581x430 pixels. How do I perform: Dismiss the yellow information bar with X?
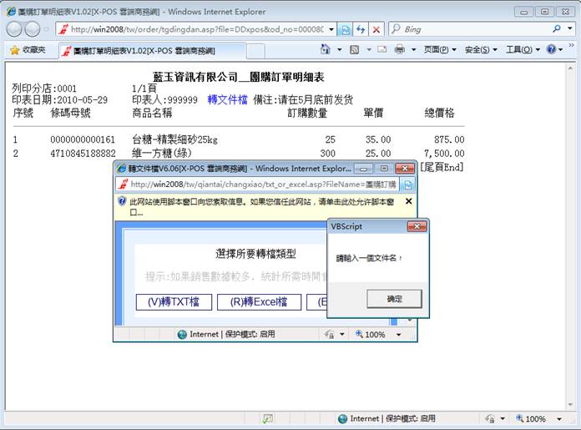click(408, 201)
